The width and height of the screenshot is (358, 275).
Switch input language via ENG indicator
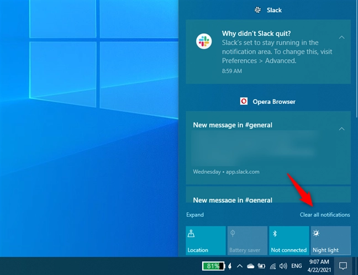(297, 266)
